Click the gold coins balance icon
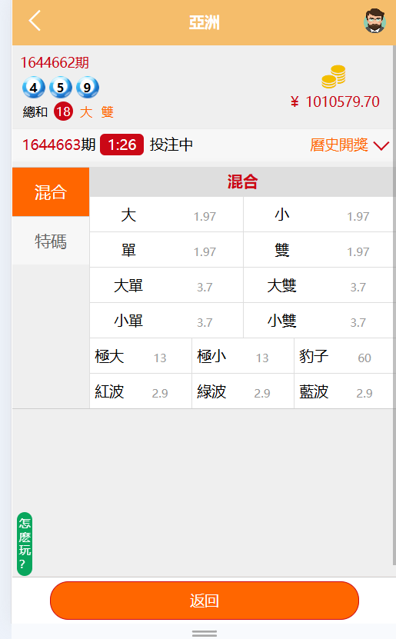Viewport: 396px width, 639px height. (x=334, y=77)
